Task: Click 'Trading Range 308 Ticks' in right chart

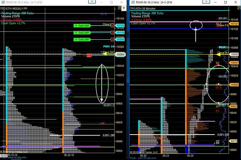Action: pos(147,13)
